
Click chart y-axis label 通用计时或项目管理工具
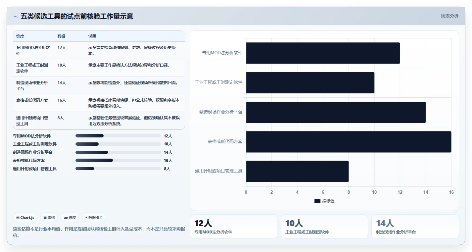point(219,171)
